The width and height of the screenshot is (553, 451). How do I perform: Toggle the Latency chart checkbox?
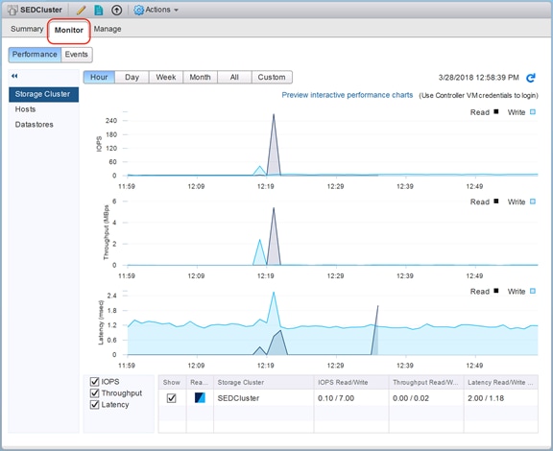click(94, 404)
